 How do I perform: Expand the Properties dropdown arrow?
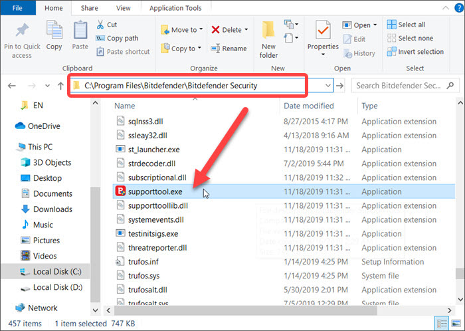[x=323, y=55]
